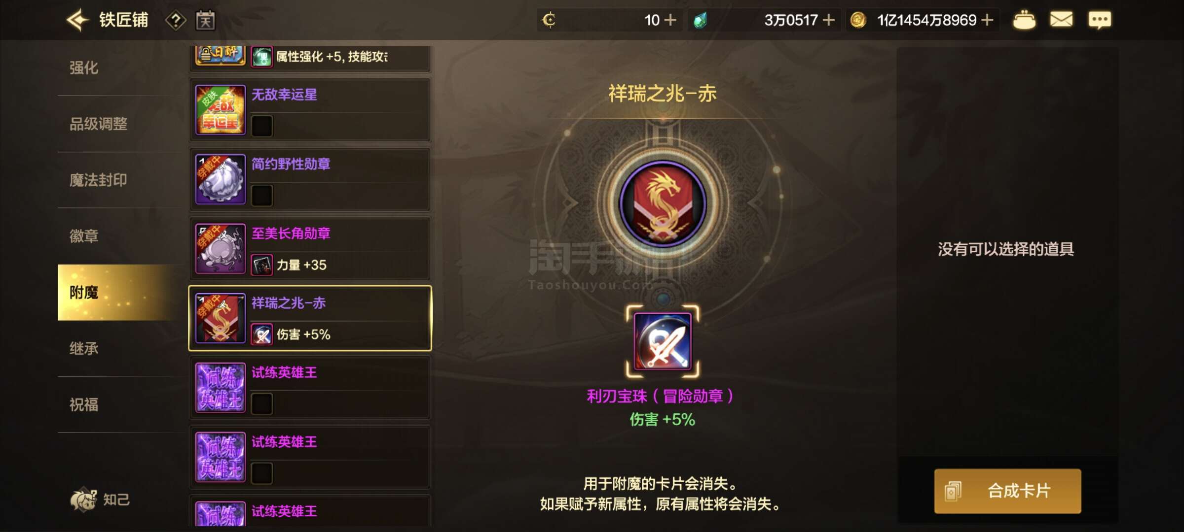This screenshot has width=1184, height=532.
Task: Select the 无敌幸运星 item
Action: point(310,110)
